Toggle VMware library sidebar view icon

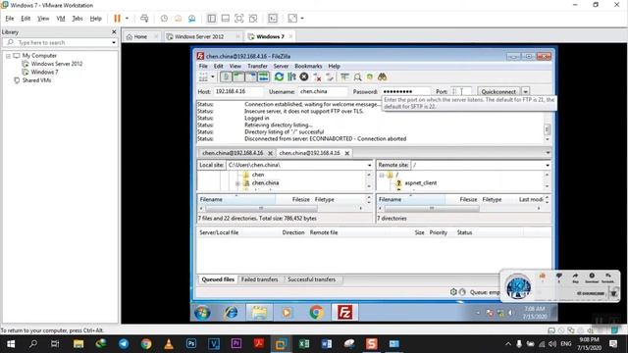[212, 19]
